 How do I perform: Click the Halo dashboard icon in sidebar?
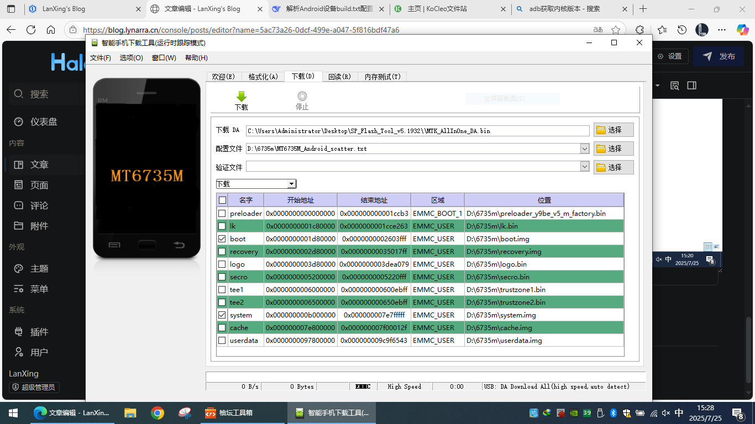[19, 121]
